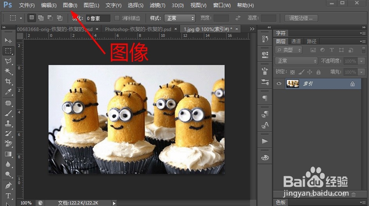Select the Blur tool
369x206 pixels.
(8, 164)
